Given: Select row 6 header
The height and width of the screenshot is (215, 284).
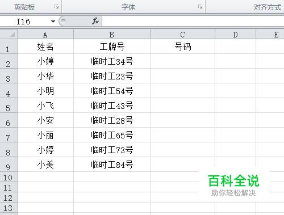Looking at the screenshot, I should (9, 120).
